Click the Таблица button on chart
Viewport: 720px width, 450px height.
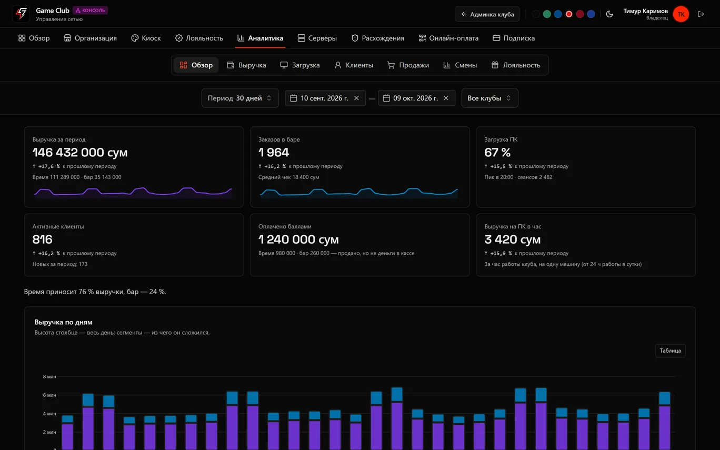click(670, 351)
